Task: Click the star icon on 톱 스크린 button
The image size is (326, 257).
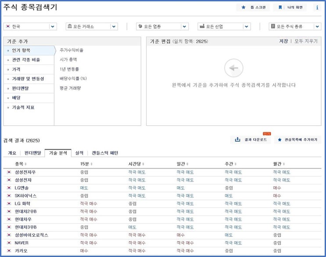Action: click(x=243, y=7)
